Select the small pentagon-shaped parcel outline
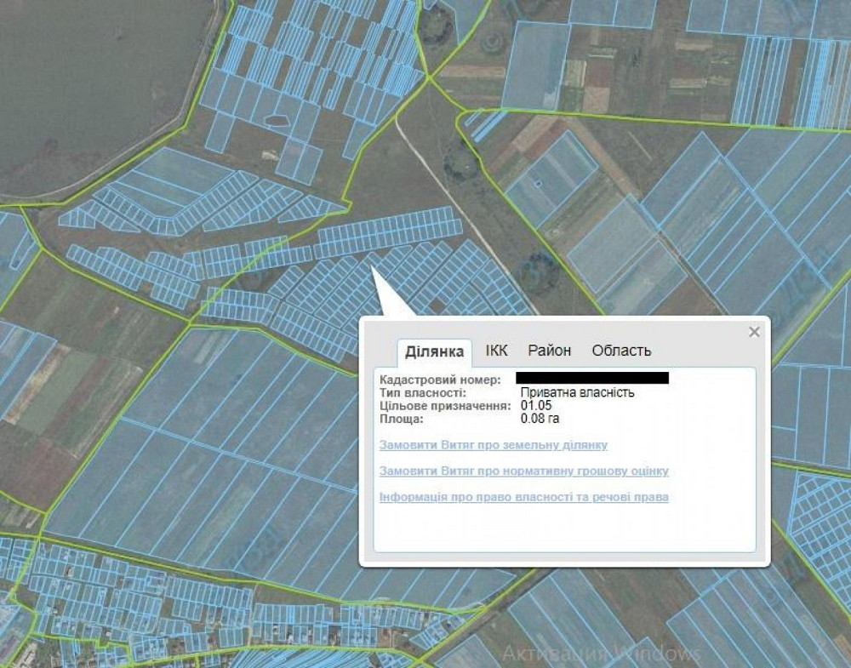Image resolution: width=851 pixels, height=668 pixels. coord(277,121)
